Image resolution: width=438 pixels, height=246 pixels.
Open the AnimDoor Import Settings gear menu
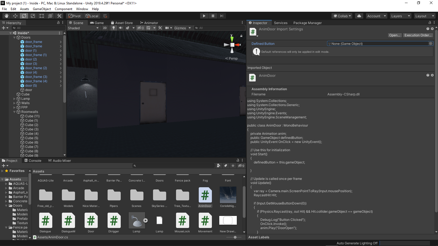click(432, 29)
